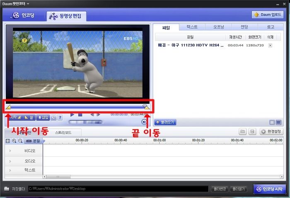Screen dimensions: 290x198
Task: Click the blue preview seek bar
Action: pos(77,107)
